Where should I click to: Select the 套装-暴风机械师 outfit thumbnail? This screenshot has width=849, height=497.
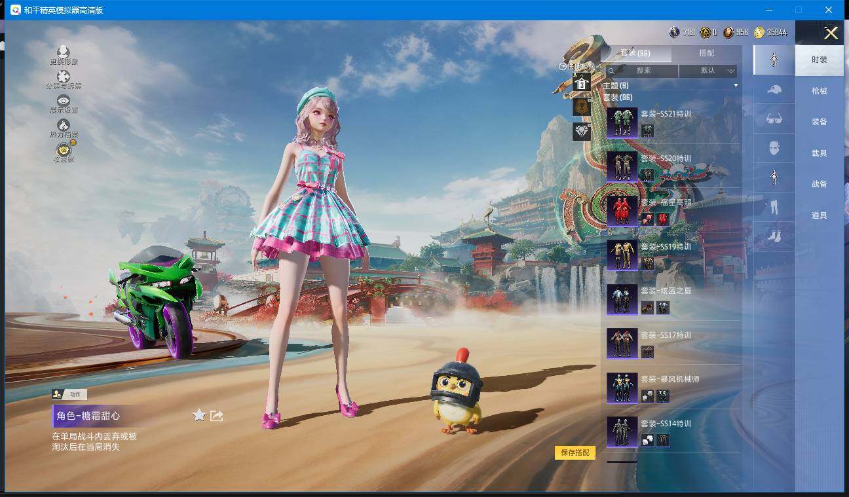[x=622, y=388]
